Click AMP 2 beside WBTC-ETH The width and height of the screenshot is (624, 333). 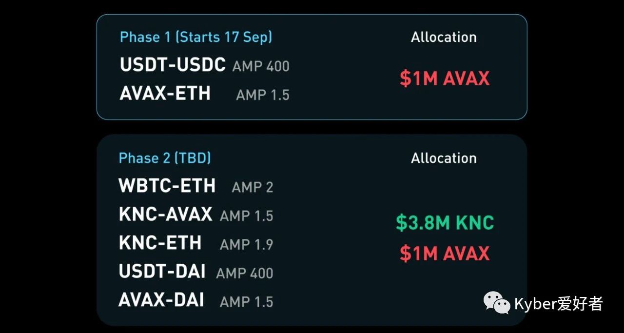[253, 187]
